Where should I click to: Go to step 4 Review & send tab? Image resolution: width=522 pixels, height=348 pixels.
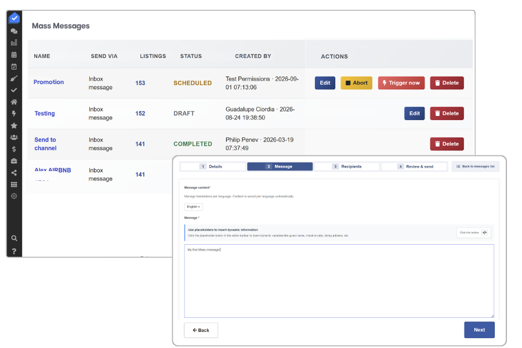(x=415, y=166)
